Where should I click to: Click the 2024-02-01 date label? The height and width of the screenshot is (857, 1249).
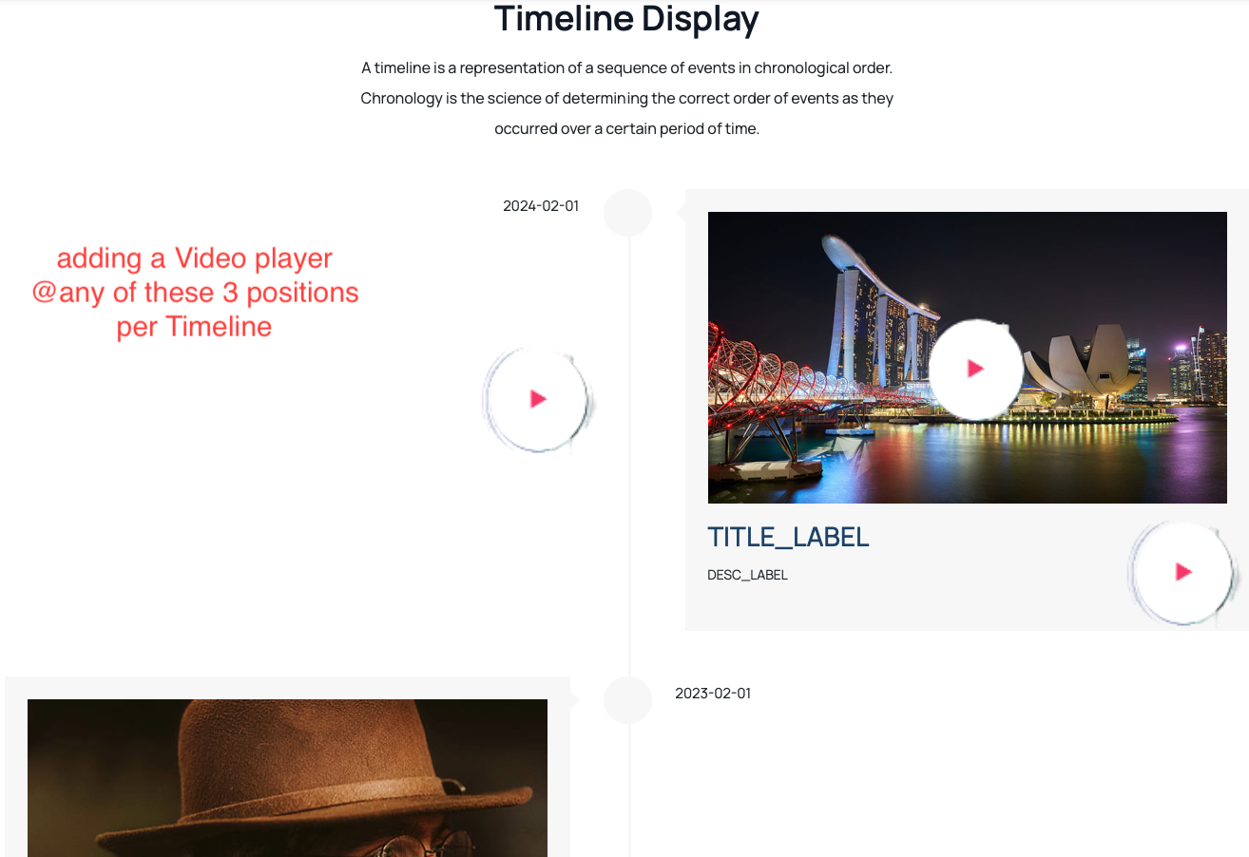[541, 206]
